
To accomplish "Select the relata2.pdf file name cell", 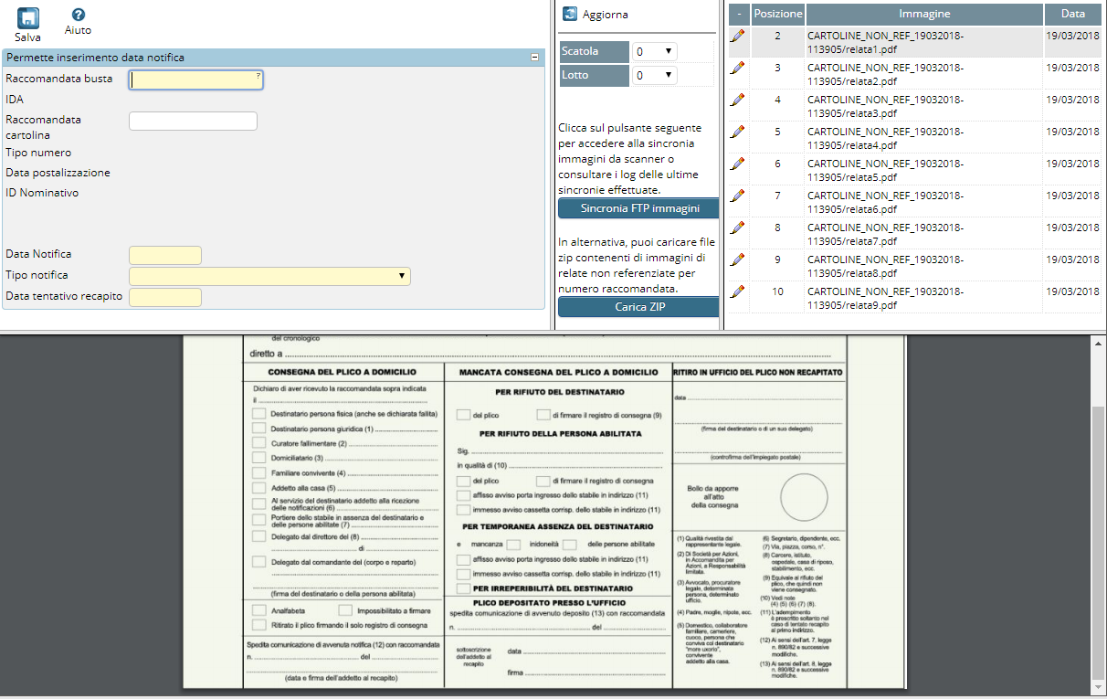I will 924,75.
